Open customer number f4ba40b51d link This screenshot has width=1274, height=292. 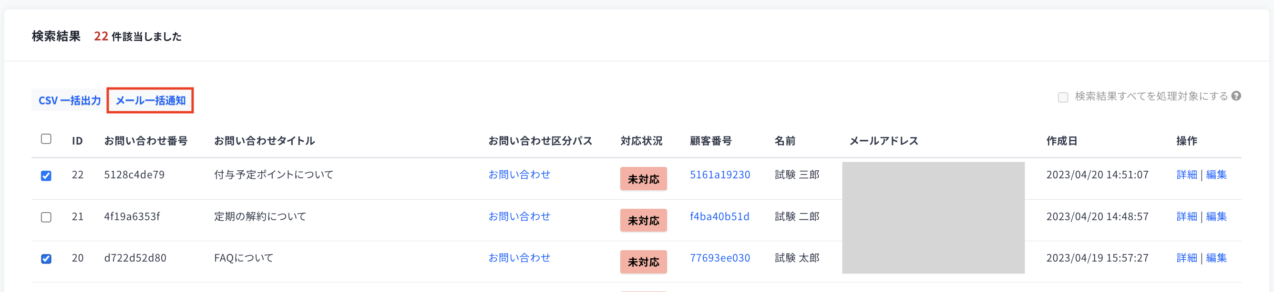pos(719,216)
